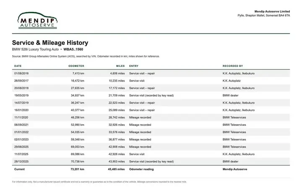Click the date cell '11/11/2020'
The width and height of the screenshot is (302, 189).
point(21,117)
